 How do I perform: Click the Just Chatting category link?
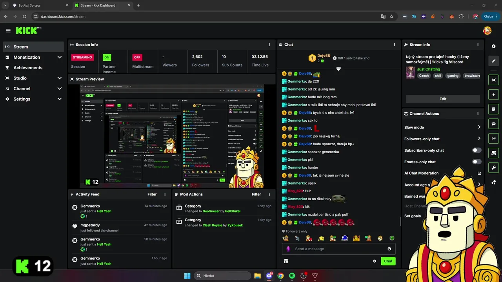tap(428, 69)
